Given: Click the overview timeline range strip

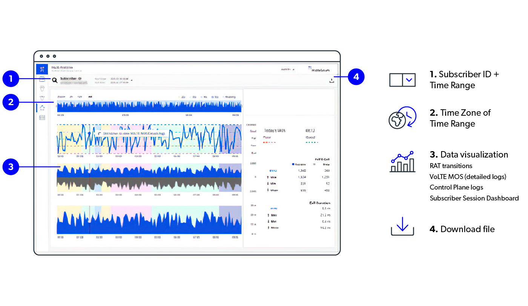Looking at the screenshot, I should tap(149, 106).
